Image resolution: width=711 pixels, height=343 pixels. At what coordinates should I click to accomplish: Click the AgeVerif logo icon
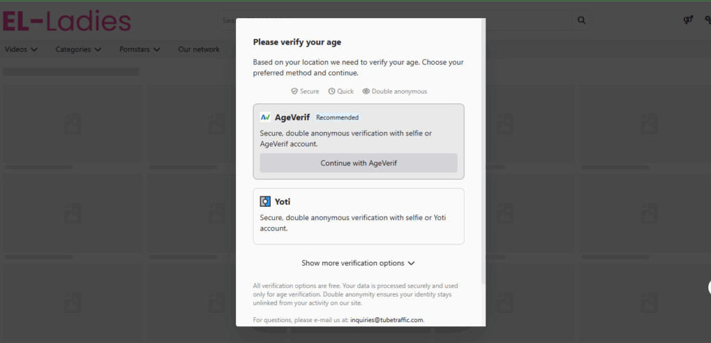(265, 117)
